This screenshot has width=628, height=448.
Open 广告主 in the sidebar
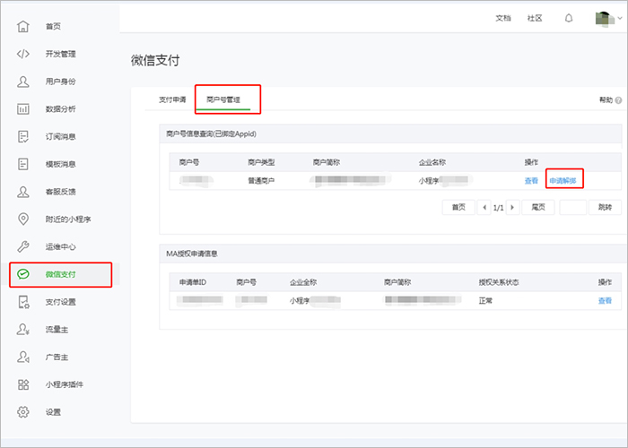click(57, 357)
